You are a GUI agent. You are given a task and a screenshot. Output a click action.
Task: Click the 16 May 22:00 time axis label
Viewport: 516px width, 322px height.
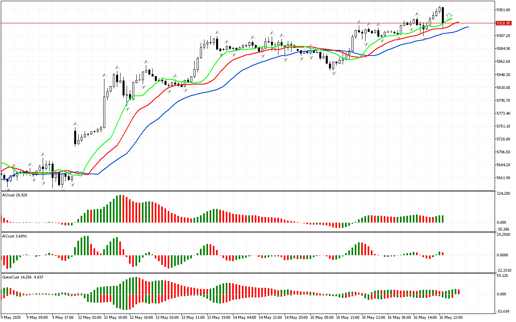451,318
